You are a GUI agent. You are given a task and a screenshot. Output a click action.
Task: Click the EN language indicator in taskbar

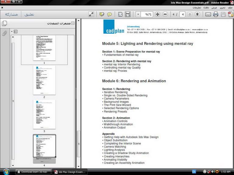point(194,172)
